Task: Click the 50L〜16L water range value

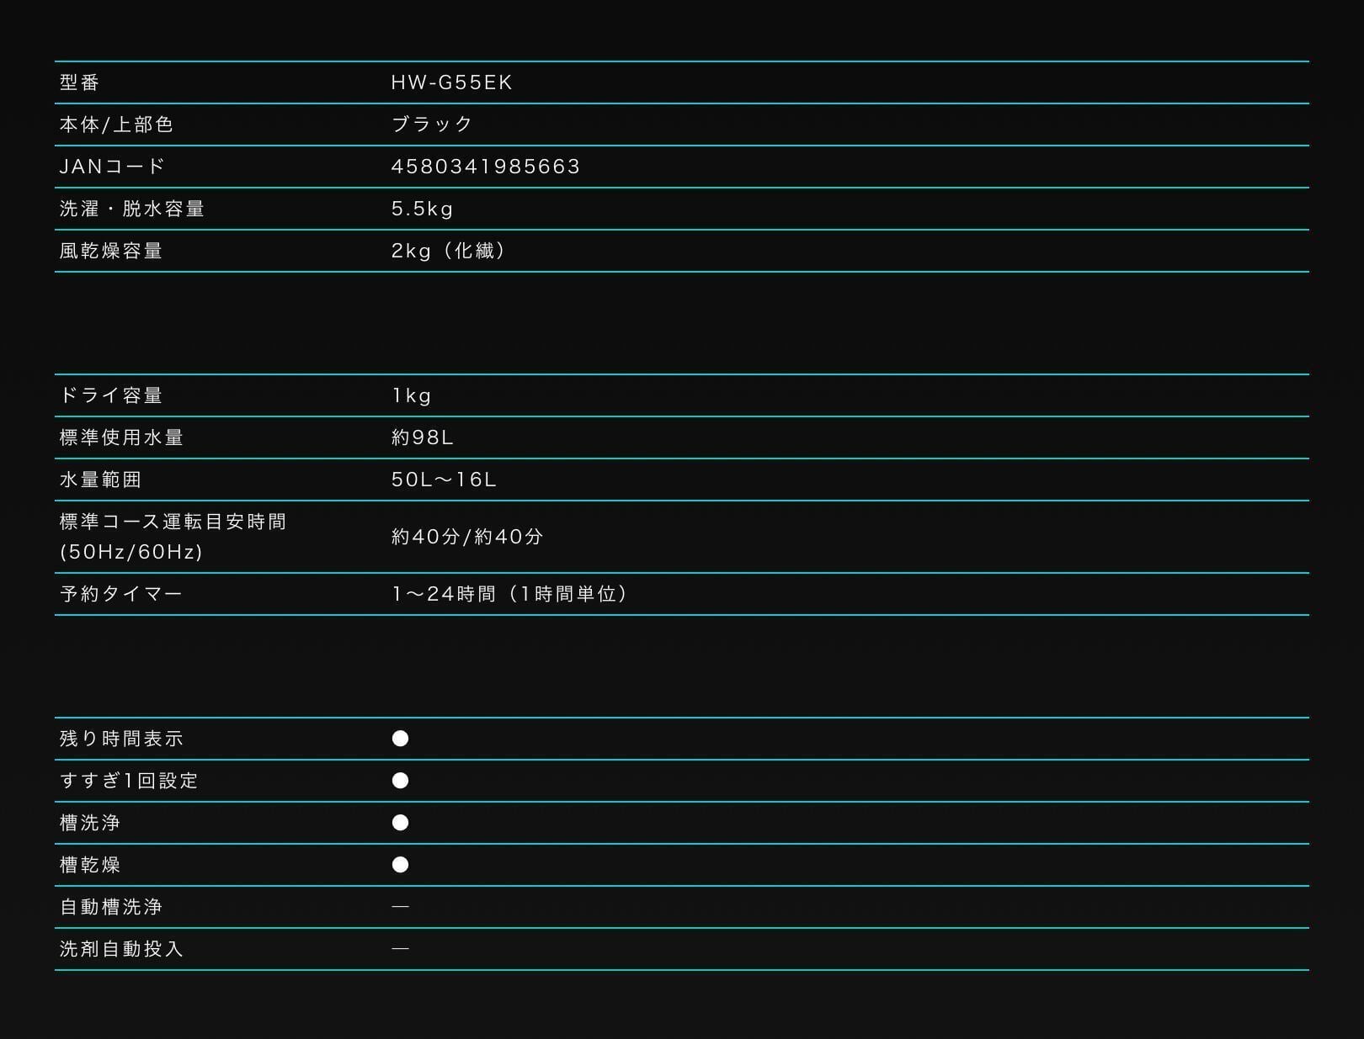Action: [x=445, y=480]
